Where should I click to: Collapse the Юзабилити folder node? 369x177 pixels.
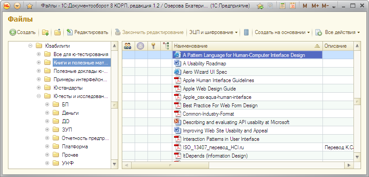[30, 46]
